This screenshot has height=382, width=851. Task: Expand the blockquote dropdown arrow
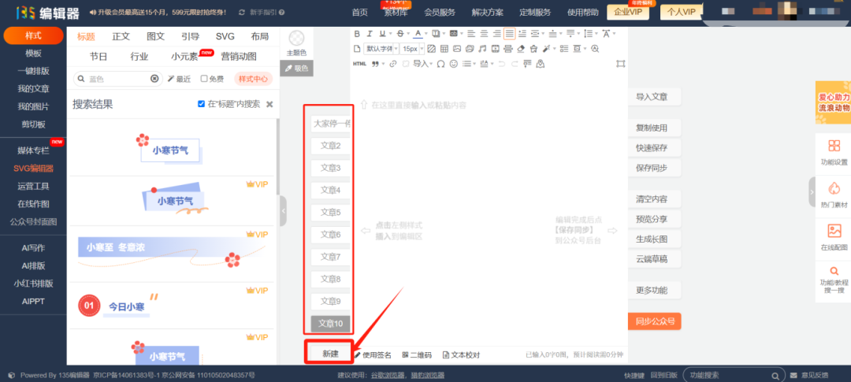pyautogui.click(x=383, y=64)
